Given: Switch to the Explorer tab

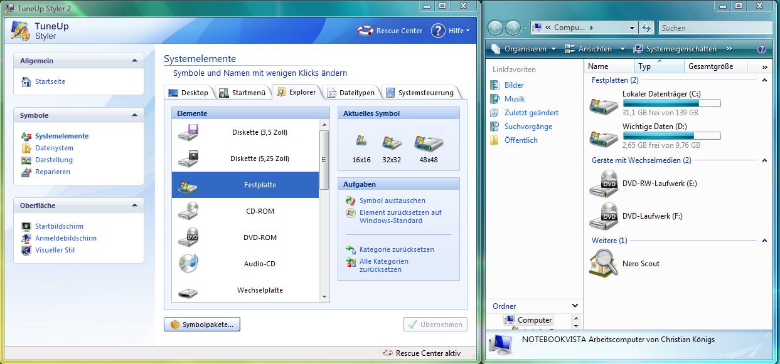Looking at the screenshot, I should (297, 92).
